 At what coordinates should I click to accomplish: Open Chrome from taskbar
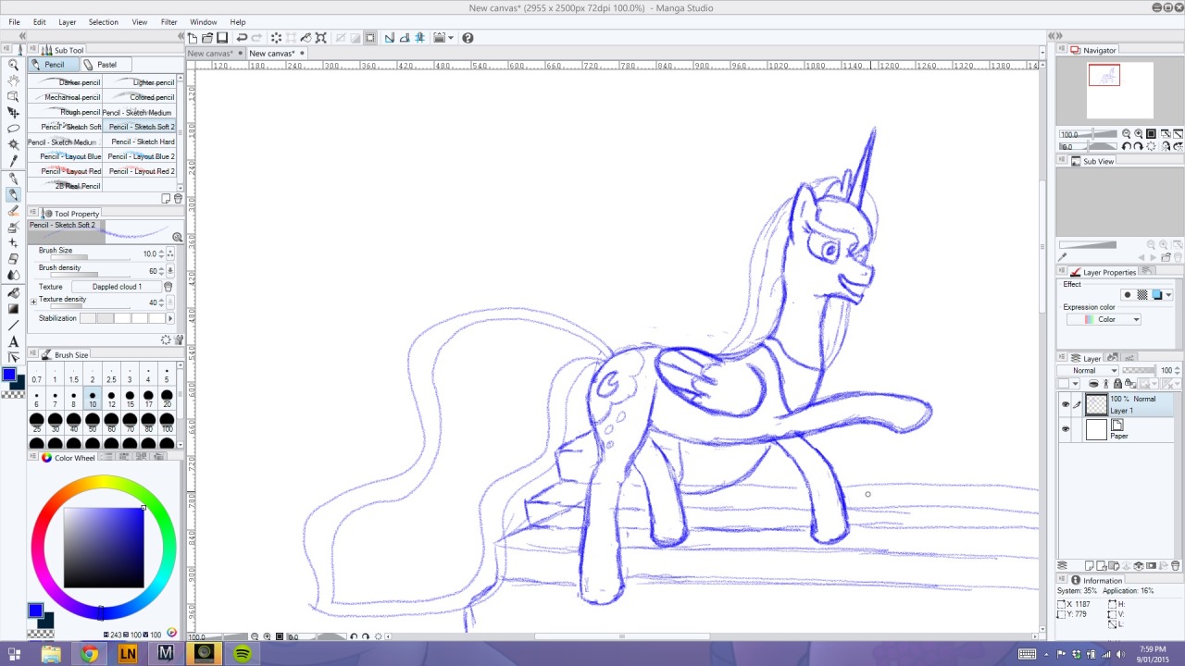pos(89,653)
